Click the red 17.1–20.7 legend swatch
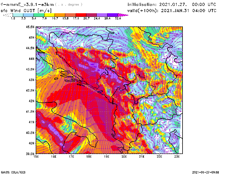This screenshot has height=174, width=225. (x=81, y=15)
